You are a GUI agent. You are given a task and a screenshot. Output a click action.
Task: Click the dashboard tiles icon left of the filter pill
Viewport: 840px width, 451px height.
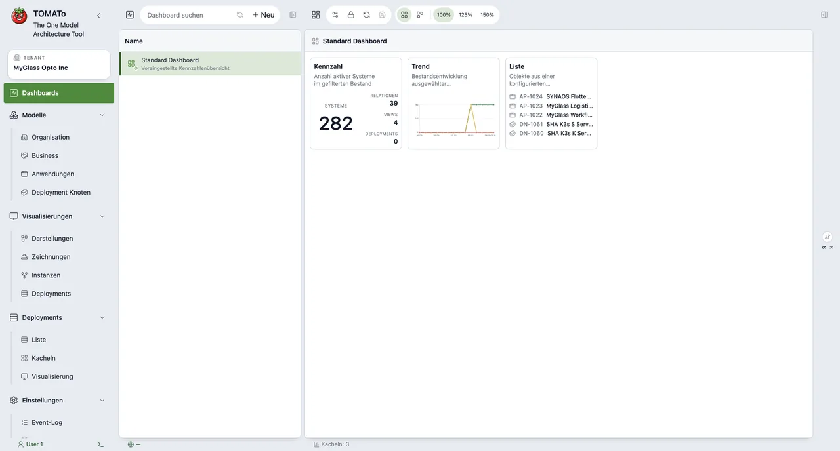(316, 14)
